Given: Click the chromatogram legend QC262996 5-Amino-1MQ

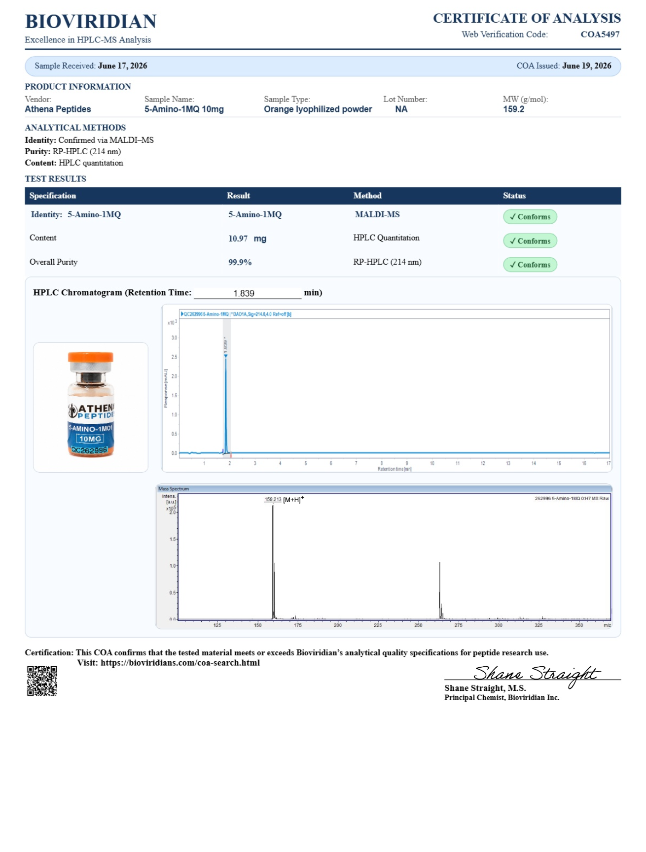Looking at the screenshot, I should [236, 314].
